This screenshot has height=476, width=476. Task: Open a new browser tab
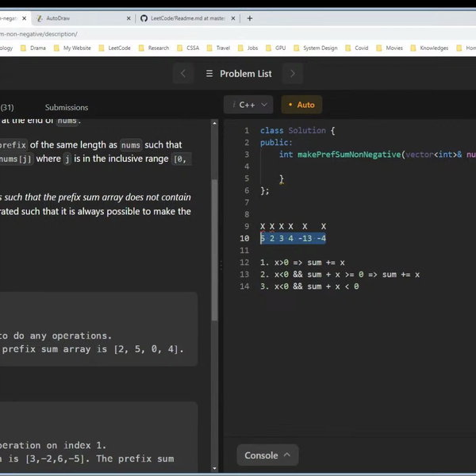(x=250, y=17)
